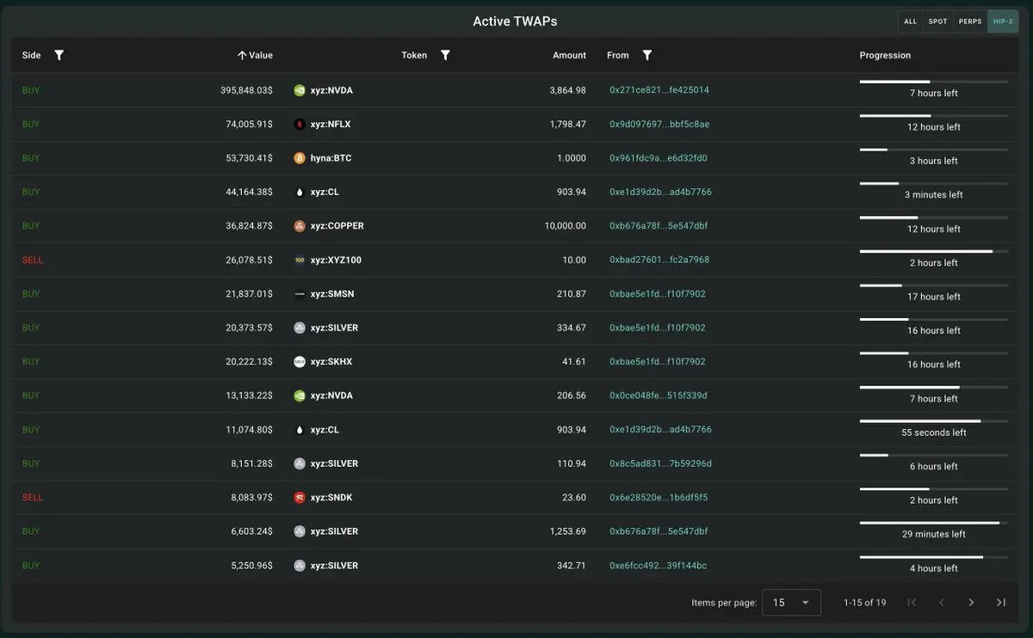Click the SKHX token icon

click(x=300, y=362)
